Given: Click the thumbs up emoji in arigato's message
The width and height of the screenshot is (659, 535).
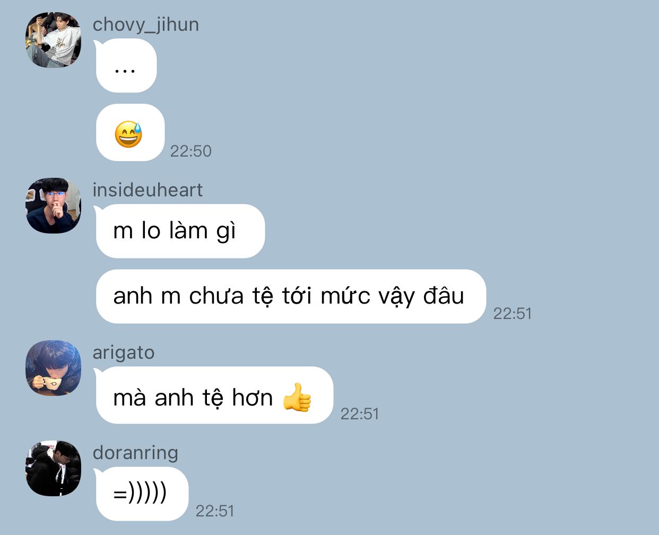Looking at the screenshot, I should pyautogui.click(x=297, y=398).
